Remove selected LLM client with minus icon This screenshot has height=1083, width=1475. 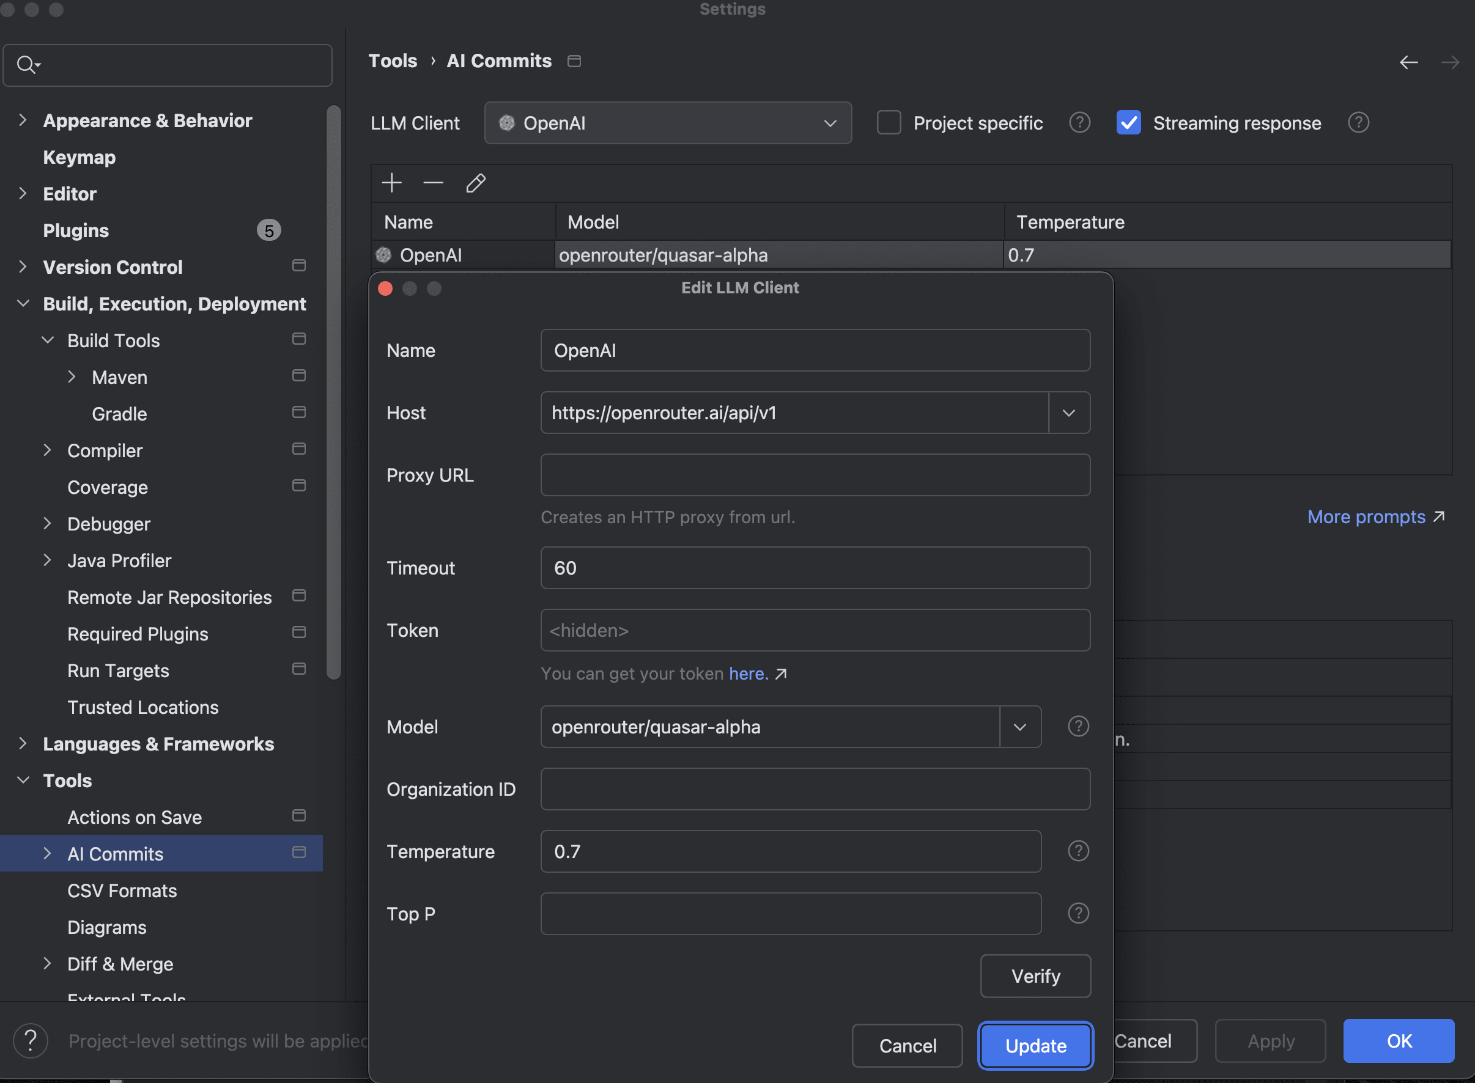click(433, 183)
